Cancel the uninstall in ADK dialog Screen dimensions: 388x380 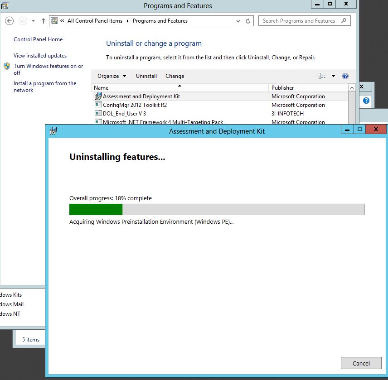click(x=361, y=363)
